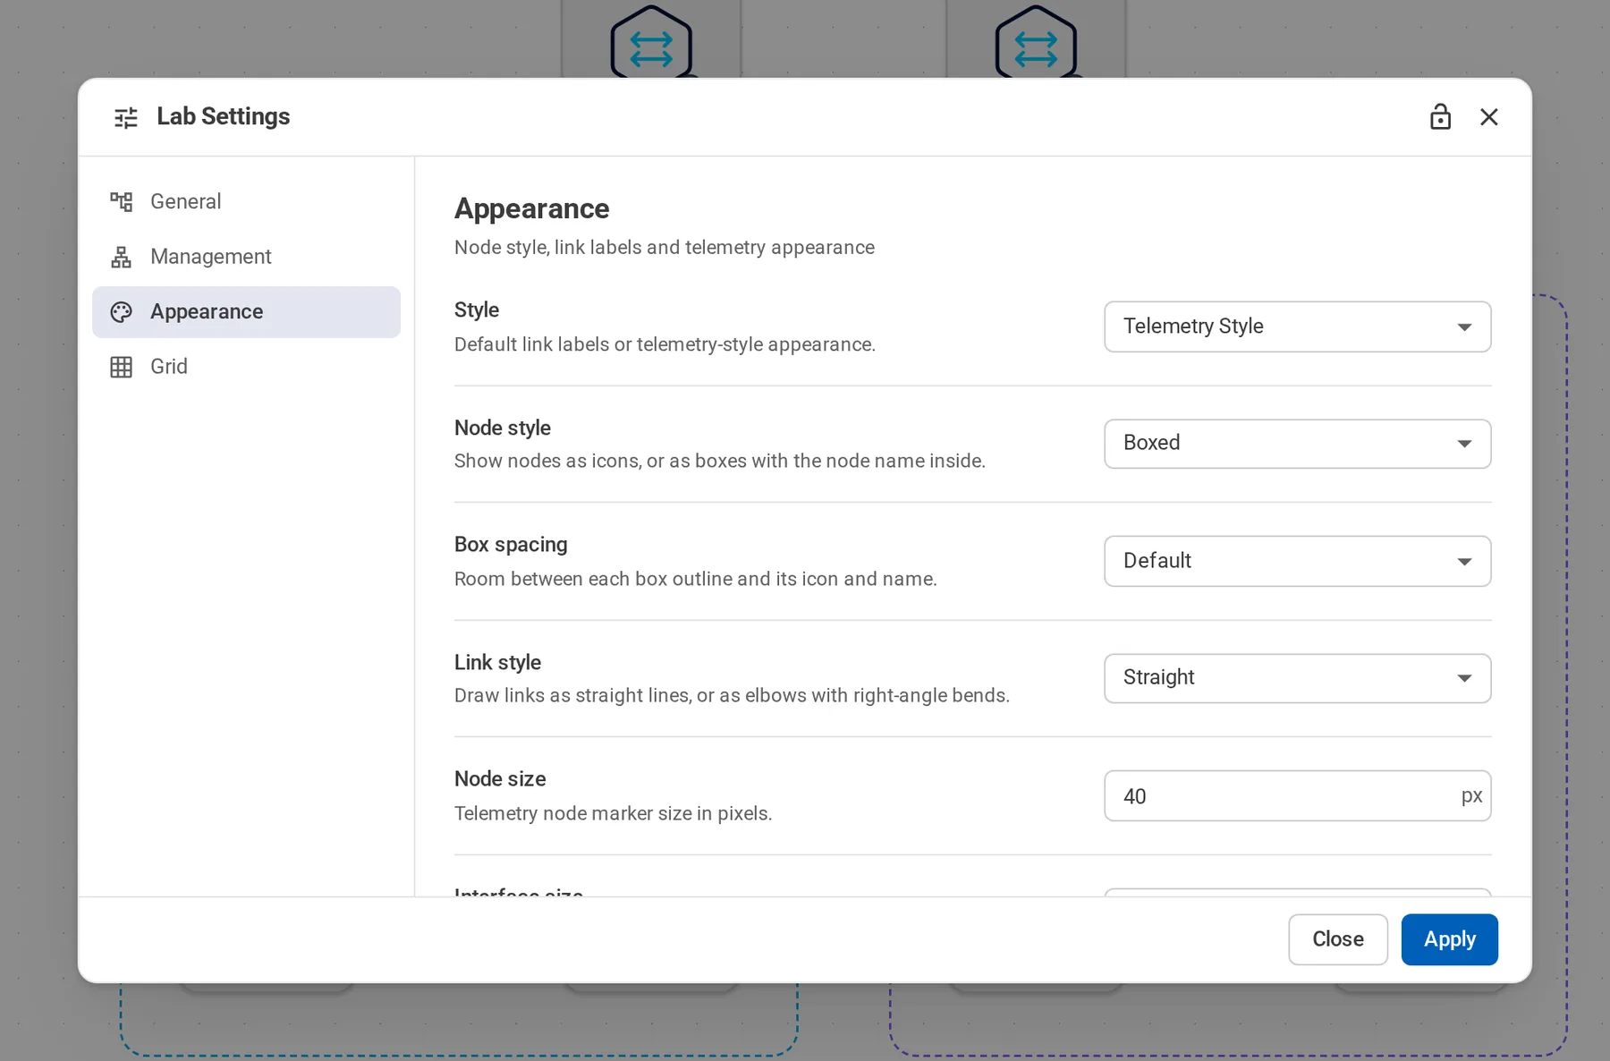Click the Appearance heading text
The height and width of the screenshot is (1061, 1610).
[x=531, y=208]
